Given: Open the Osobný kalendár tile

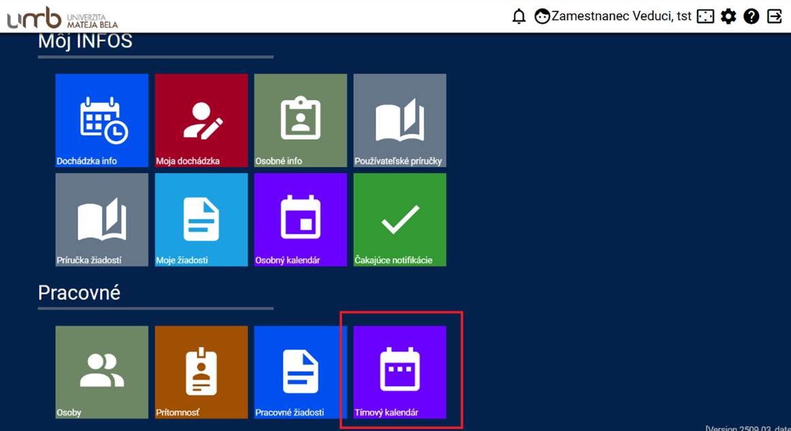Looking at the screenshot, I should point(301,220).
